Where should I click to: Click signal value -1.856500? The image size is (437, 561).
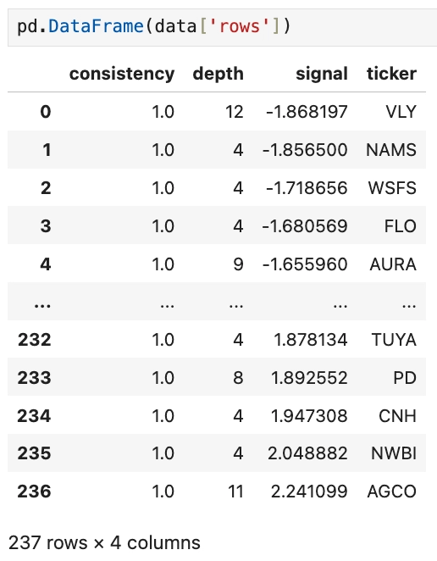(305, 149)
